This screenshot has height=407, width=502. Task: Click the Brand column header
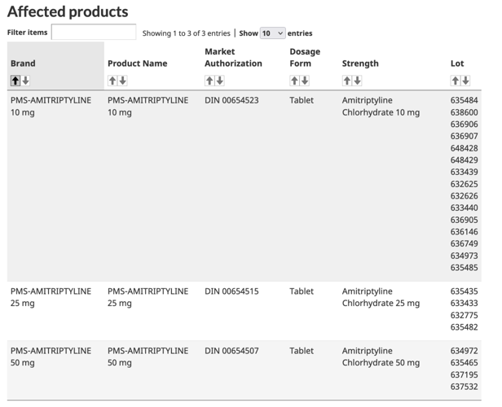pyautogui.click(x=23, y=63)
